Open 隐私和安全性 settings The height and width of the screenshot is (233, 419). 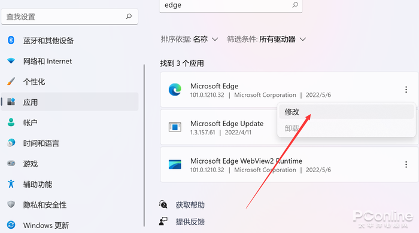click(x=45, y=205)
